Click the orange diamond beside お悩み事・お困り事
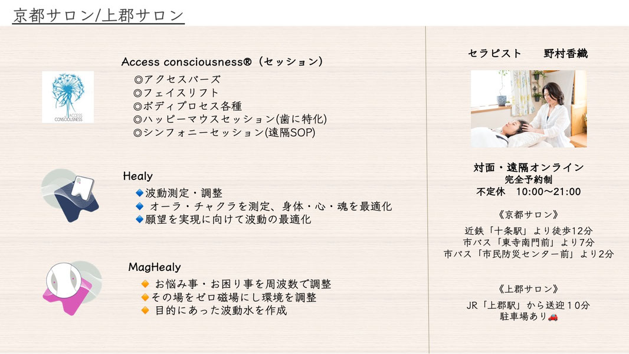This screenshot has width=629, height=354. [x=145, y=284]
